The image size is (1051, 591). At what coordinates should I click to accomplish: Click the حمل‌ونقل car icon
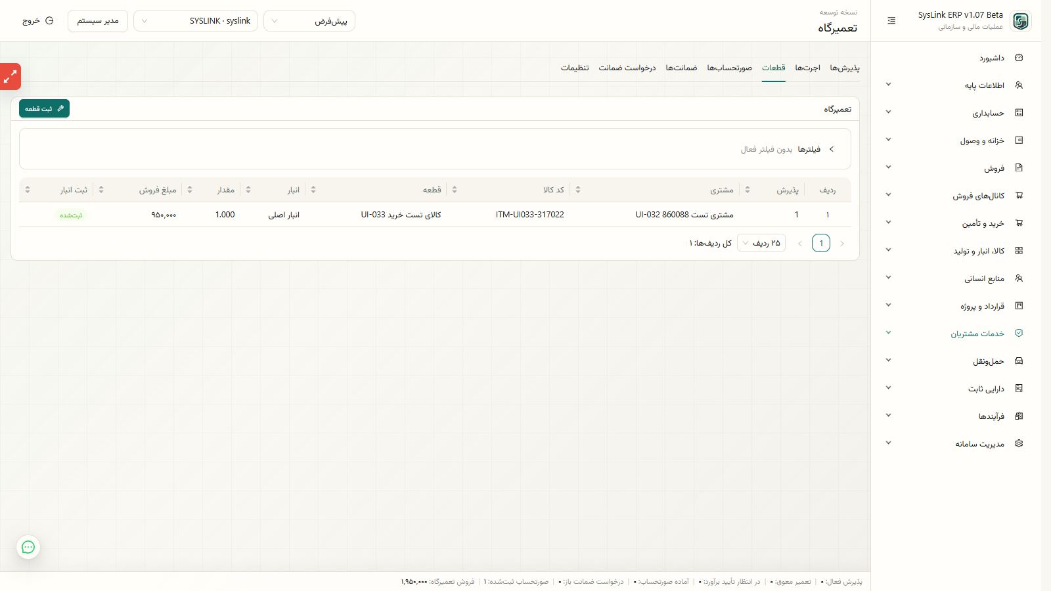[1019, 361]
